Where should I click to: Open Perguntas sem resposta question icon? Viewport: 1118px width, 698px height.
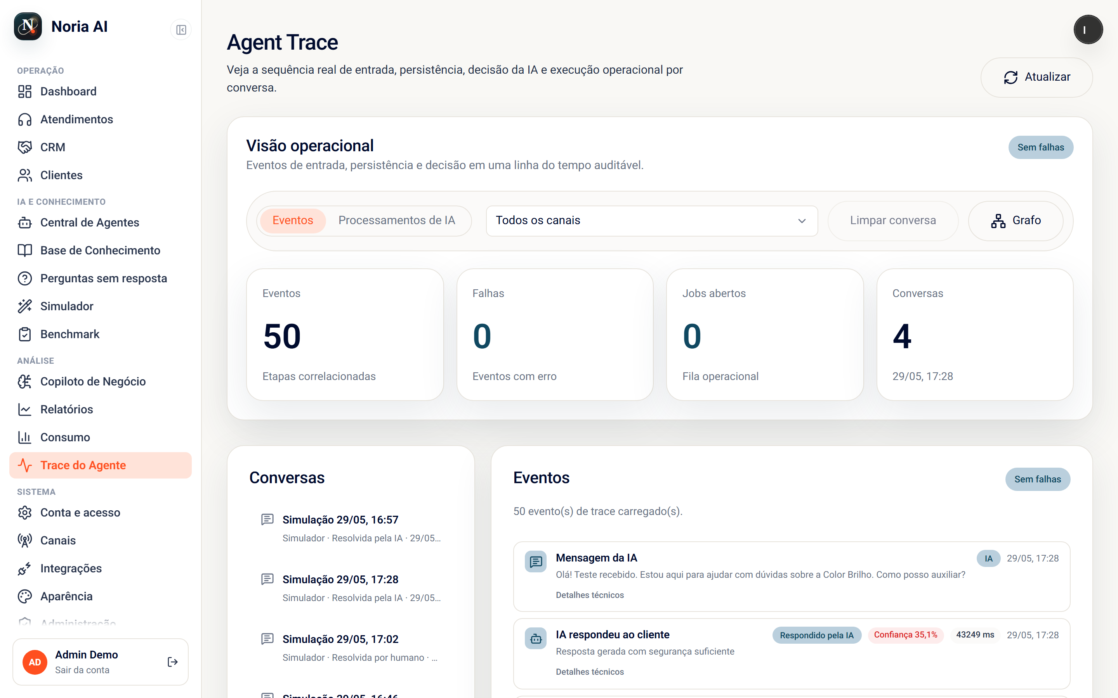(24, 278)
